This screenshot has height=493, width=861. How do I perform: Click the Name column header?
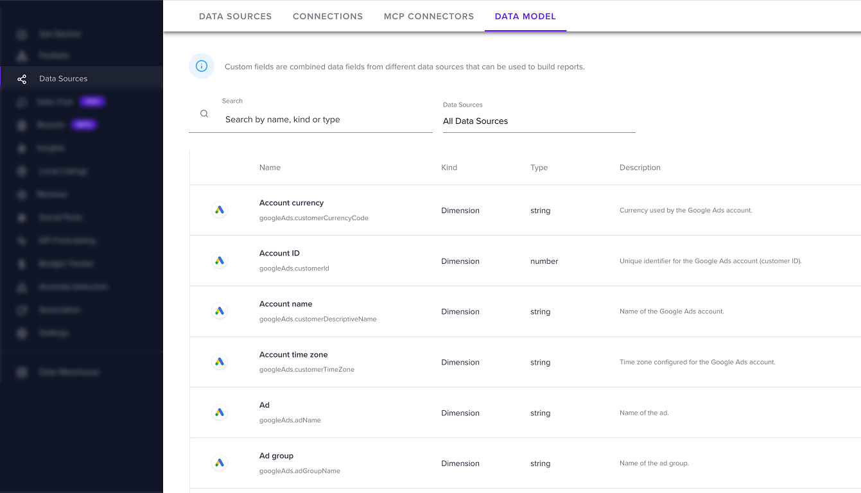[270, 168]
